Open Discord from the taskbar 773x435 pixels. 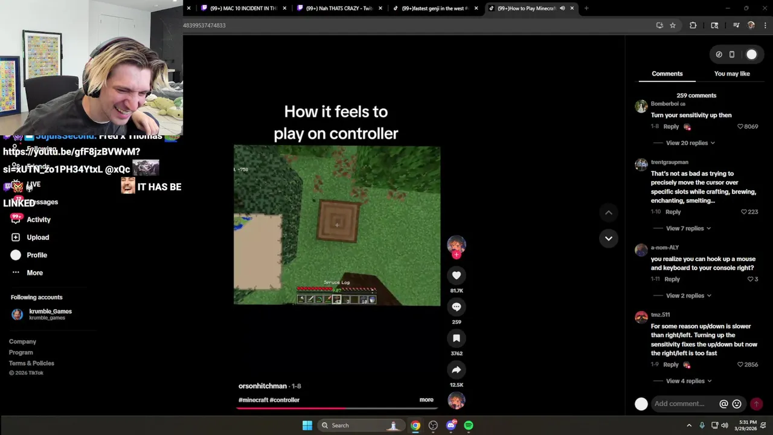click(x=451, y=425)
